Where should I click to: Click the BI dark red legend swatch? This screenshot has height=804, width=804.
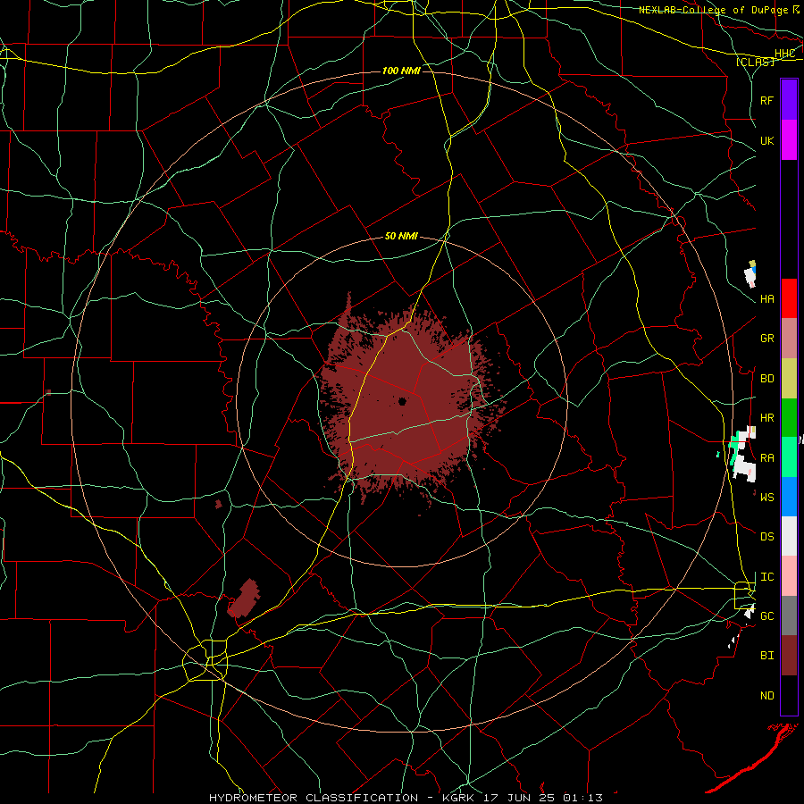pyautogui.click(x=789, y=656)
